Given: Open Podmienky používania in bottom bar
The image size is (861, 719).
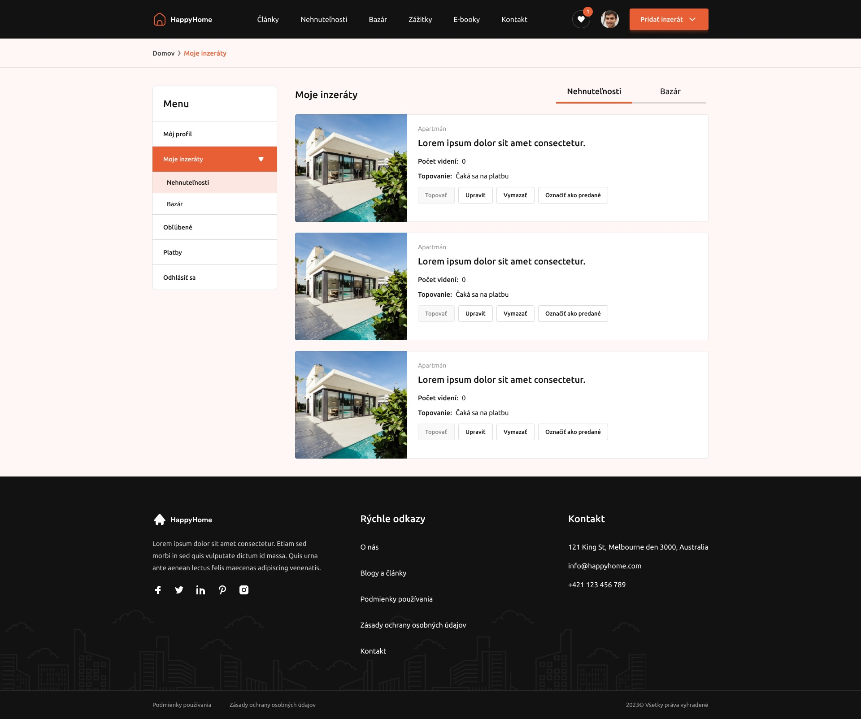Looking at the screenshot, I should click(182, 705).
